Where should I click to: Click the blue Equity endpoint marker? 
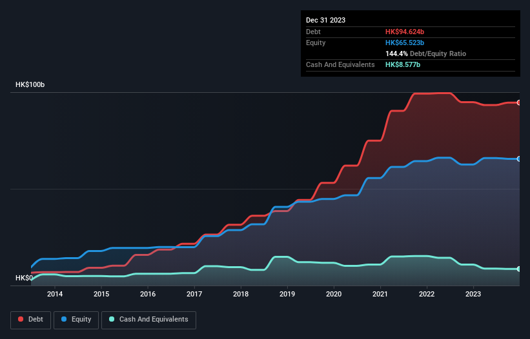[519, 159]
